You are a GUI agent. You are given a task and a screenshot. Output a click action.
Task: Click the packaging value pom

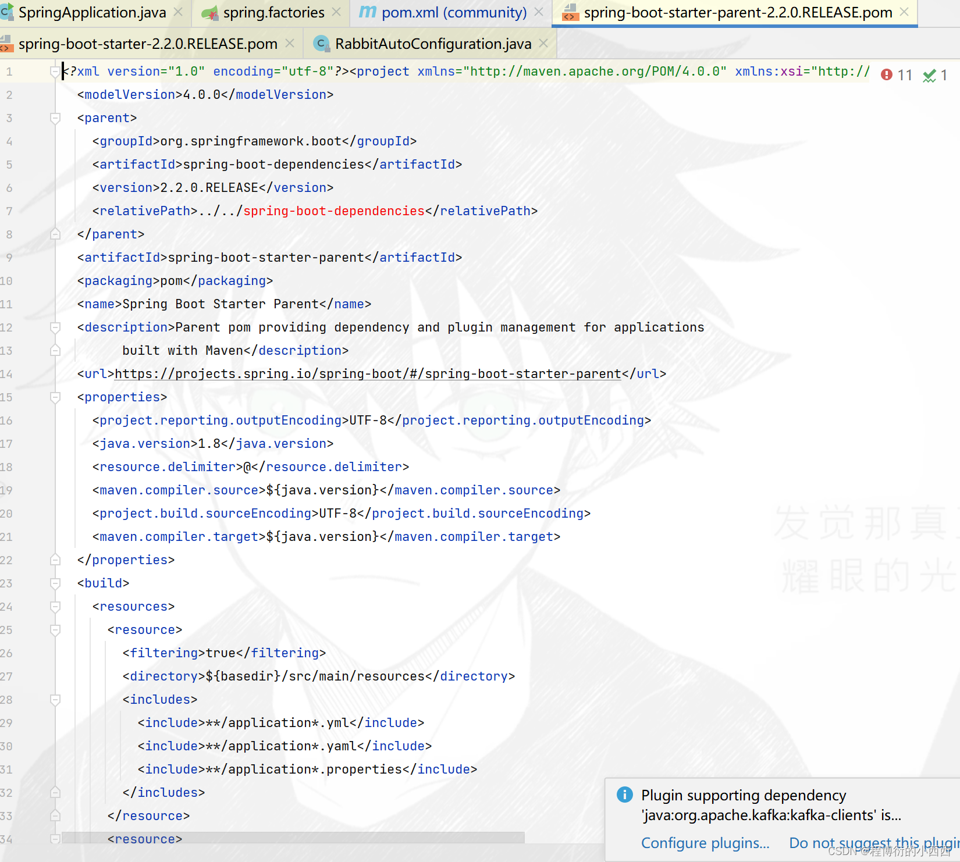coord(172,281)
